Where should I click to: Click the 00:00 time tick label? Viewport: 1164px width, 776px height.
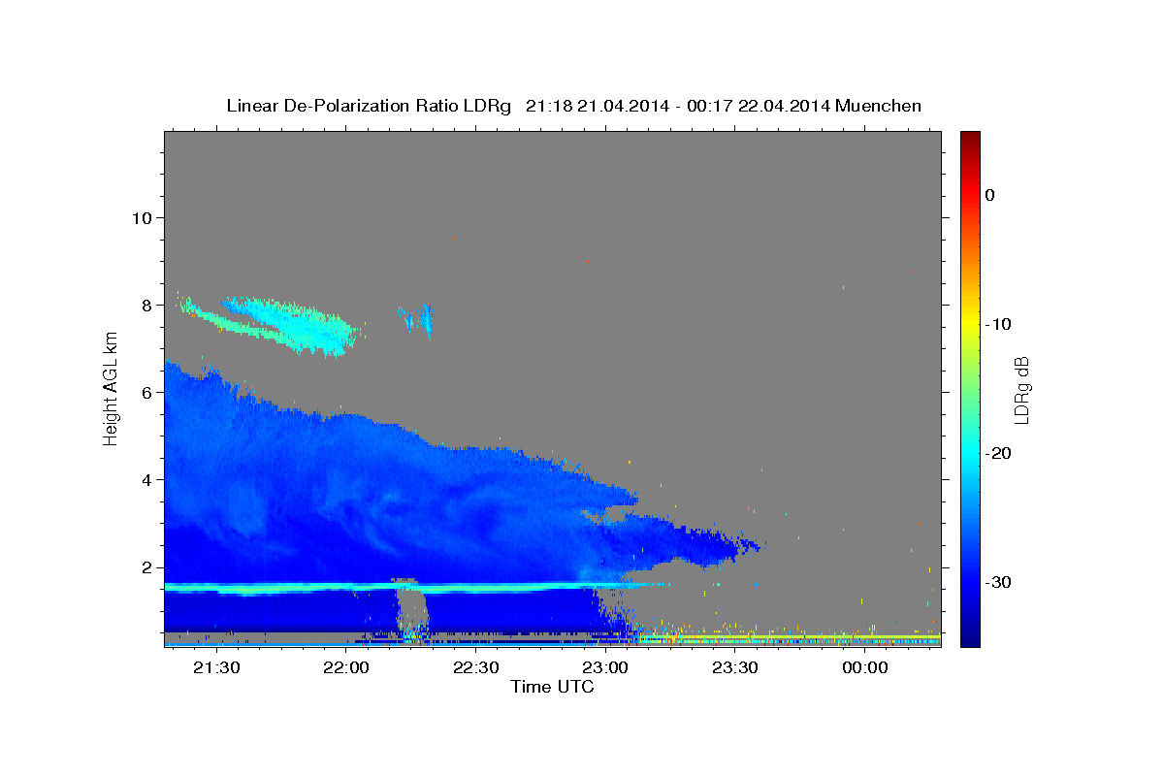[x=864, y=667]
